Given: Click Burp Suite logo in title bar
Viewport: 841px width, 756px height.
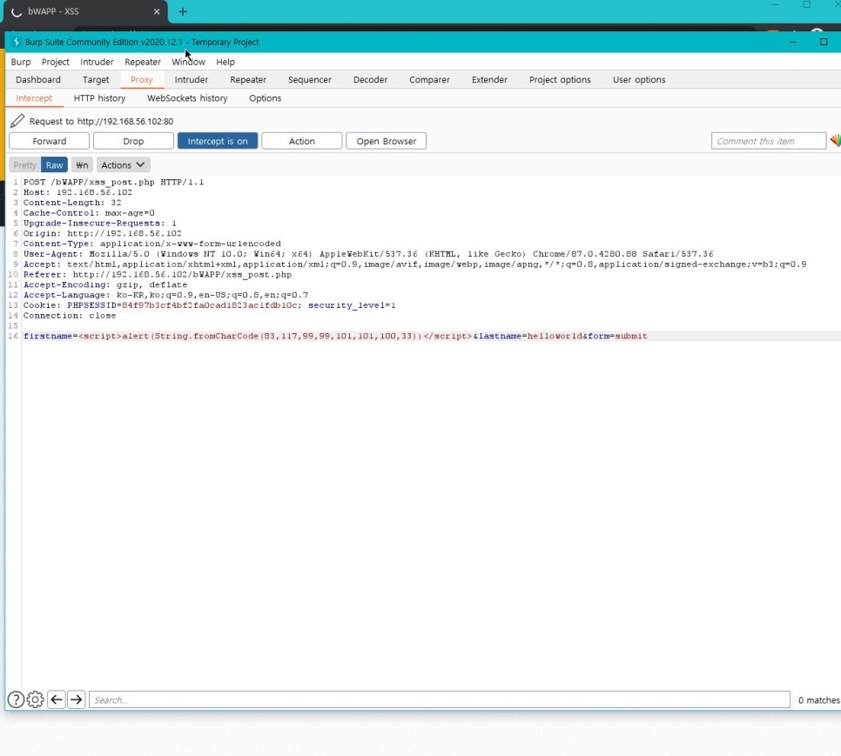Looking at the screenshot, I should coord(16,42).
